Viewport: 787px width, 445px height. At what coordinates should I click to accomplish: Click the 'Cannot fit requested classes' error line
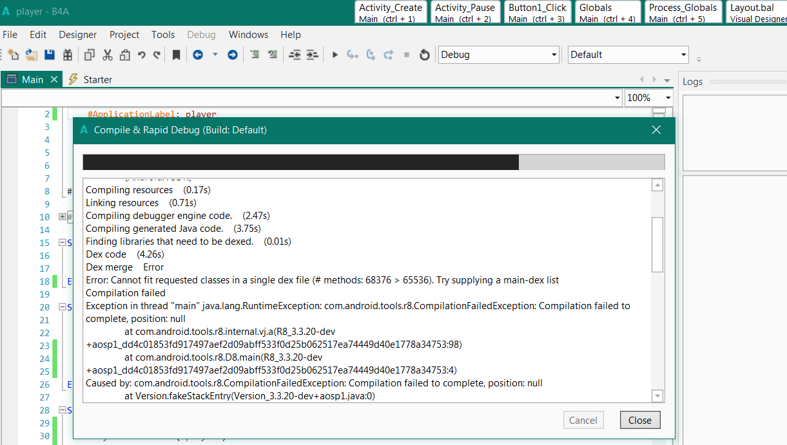click(x=322, y=280)
